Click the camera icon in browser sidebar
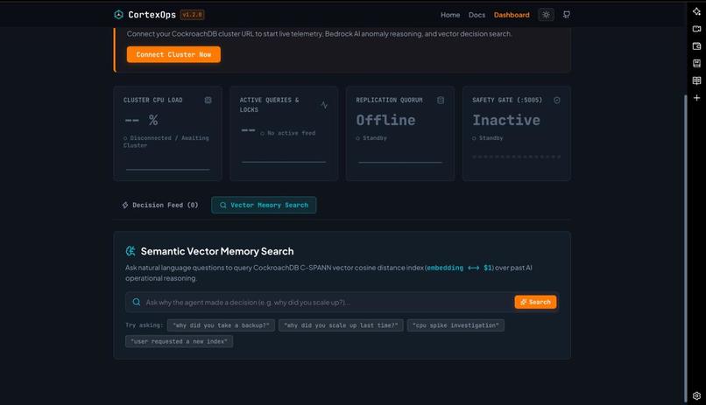The image size is (706, 405). tap(696, 29)
